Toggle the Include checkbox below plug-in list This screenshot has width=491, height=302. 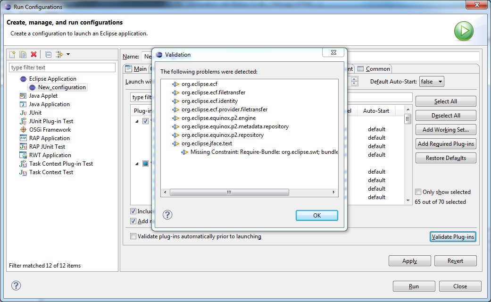coord(133,211)
